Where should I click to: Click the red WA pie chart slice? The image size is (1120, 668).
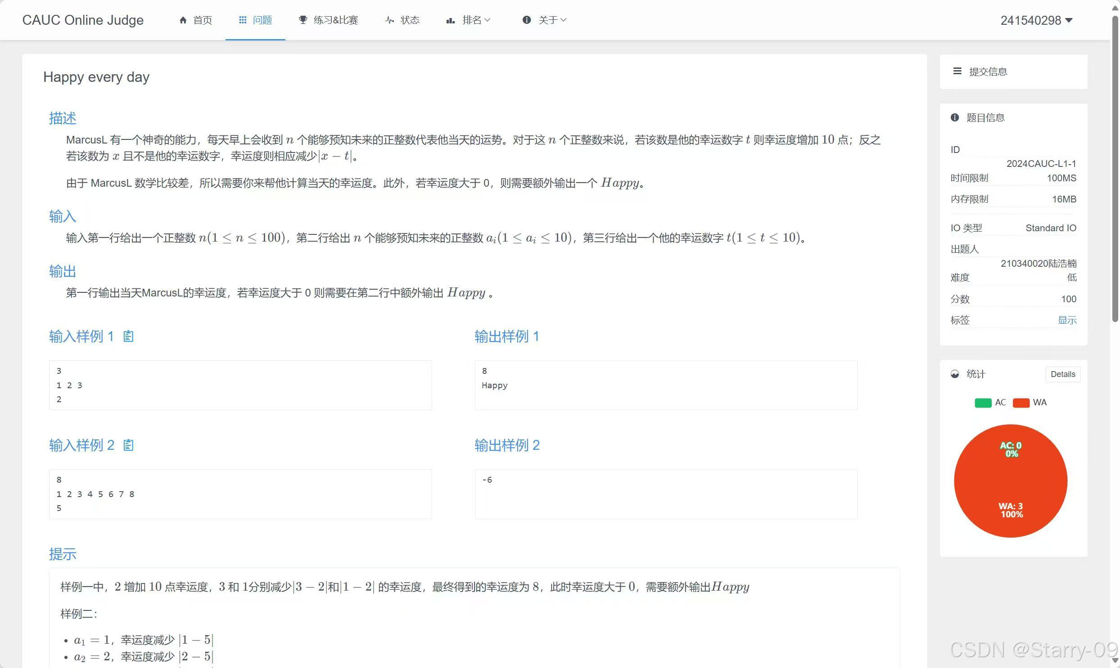tap(1010, 482)
